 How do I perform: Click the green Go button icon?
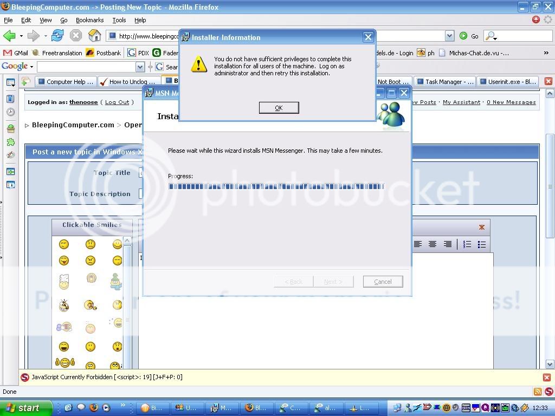[463, 36]
